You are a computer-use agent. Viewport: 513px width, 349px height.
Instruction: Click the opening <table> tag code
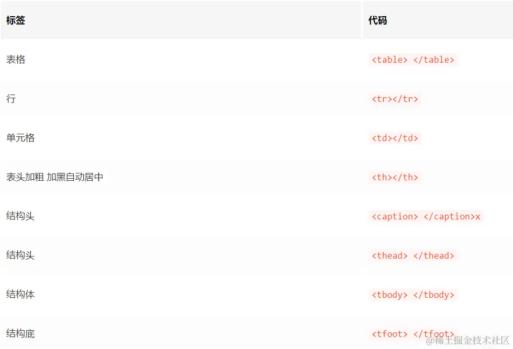[389, 60]
